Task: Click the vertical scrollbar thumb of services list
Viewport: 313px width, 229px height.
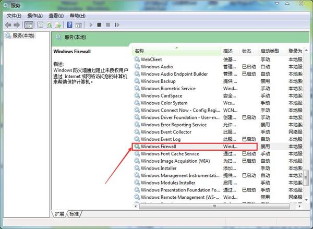Action: coord(306,177)
